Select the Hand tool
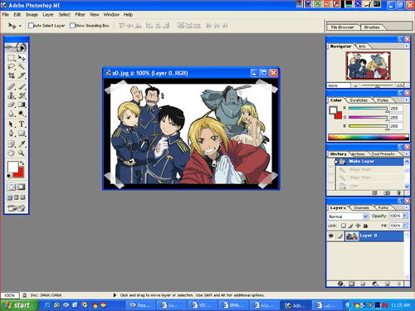 pyautogui.click(x=11, y=153)
